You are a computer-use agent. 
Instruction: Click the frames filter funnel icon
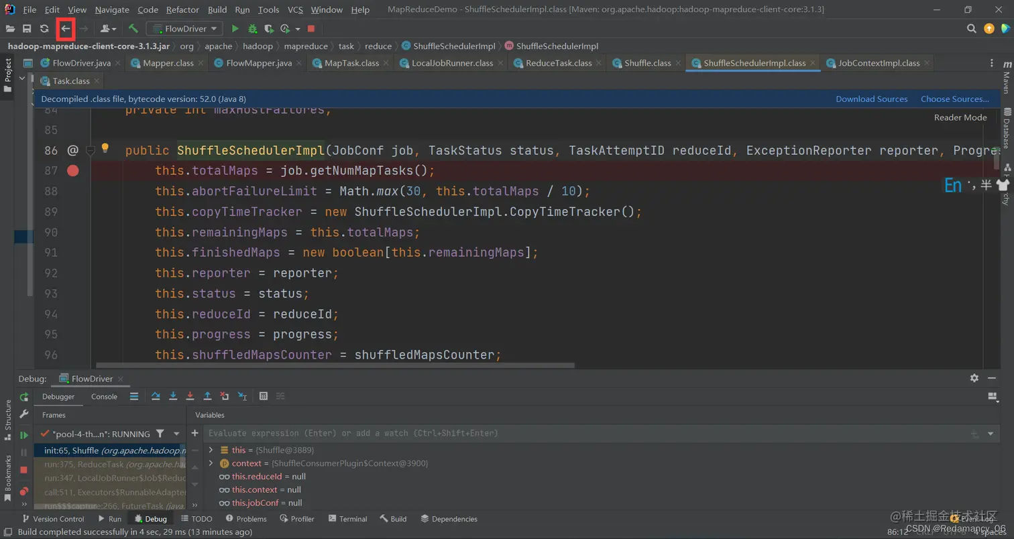pos(160,434)
